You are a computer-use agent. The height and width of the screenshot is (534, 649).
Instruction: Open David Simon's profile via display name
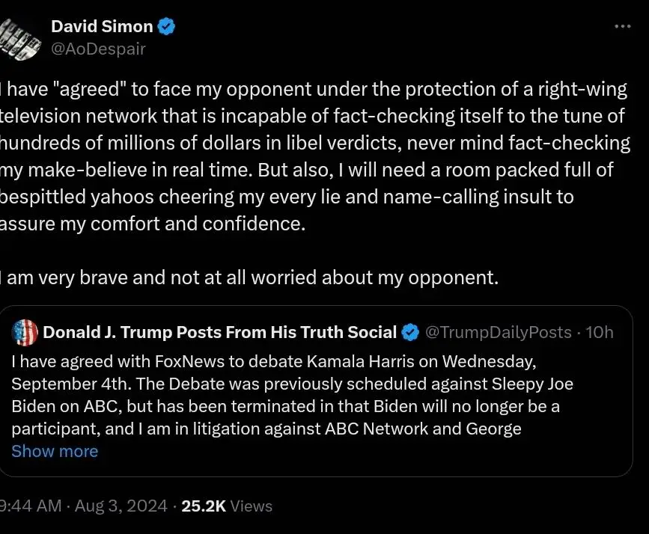pos(102,27)
